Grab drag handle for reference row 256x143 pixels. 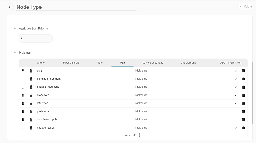coord(23,103)
